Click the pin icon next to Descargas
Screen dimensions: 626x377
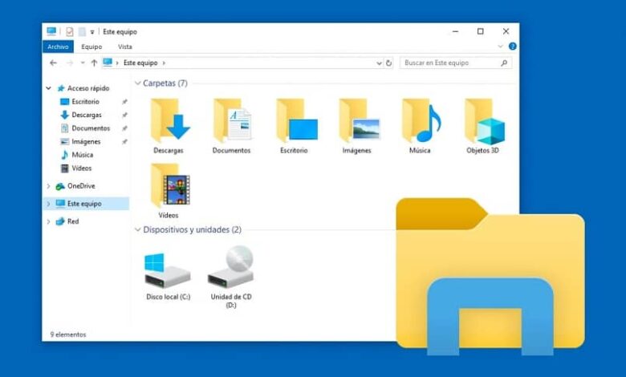coord(124,115)
